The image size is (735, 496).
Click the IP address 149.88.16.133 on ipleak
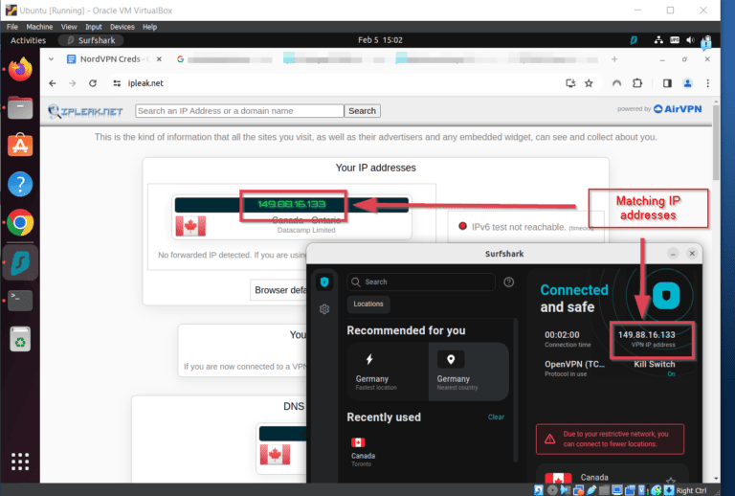tap(292, 204)
